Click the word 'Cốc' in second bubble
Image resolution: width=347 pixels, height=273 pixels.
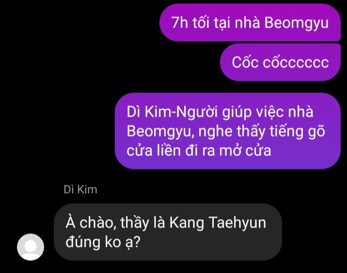pos(245,62)
